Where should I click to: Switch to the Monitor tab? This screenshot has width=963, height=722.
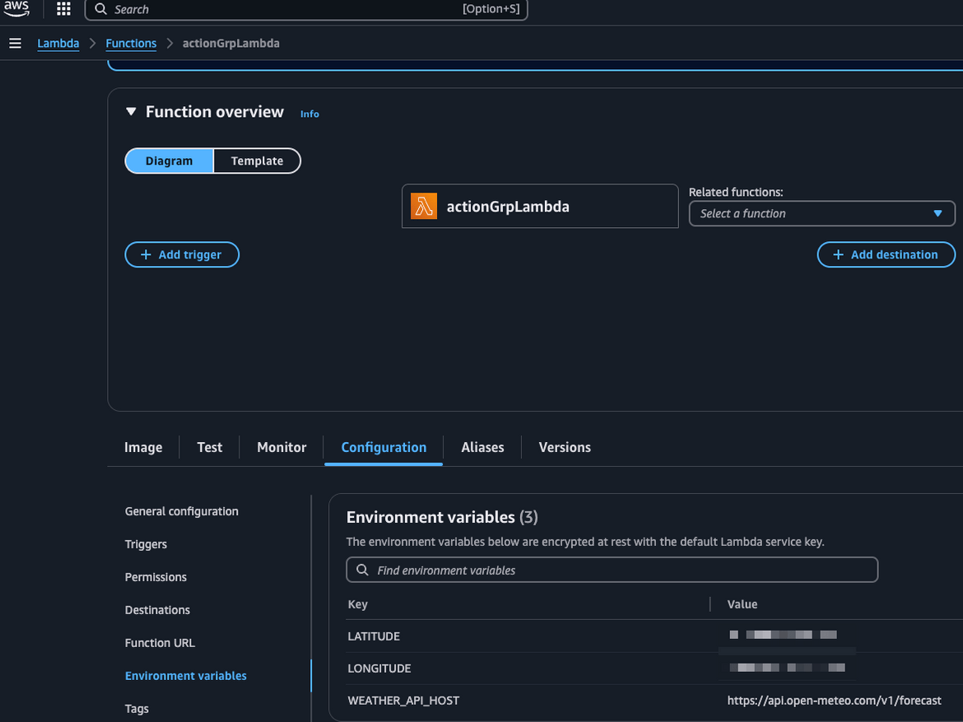coord(281,447)
